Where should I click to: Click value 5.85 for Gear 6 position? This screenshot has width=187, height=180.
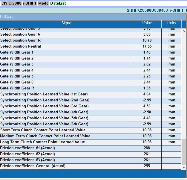point(147,34)
